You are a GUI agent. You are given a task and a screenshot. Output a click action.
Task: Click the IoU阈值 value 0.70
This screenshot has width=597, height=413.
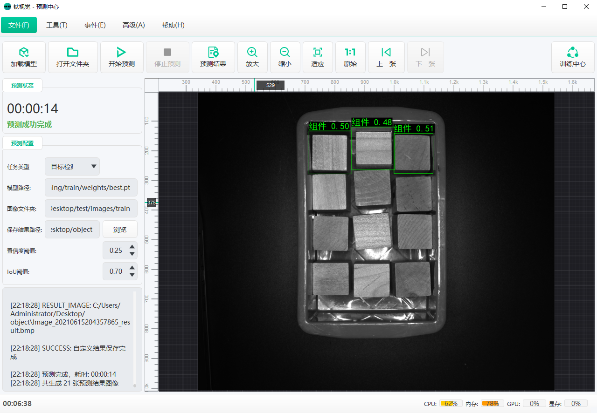click(x=116, y=271)
